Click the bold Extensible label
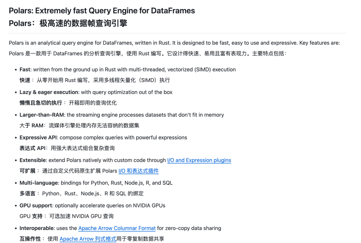This screenshot has width=361, height=243. [x=33, y=160]
